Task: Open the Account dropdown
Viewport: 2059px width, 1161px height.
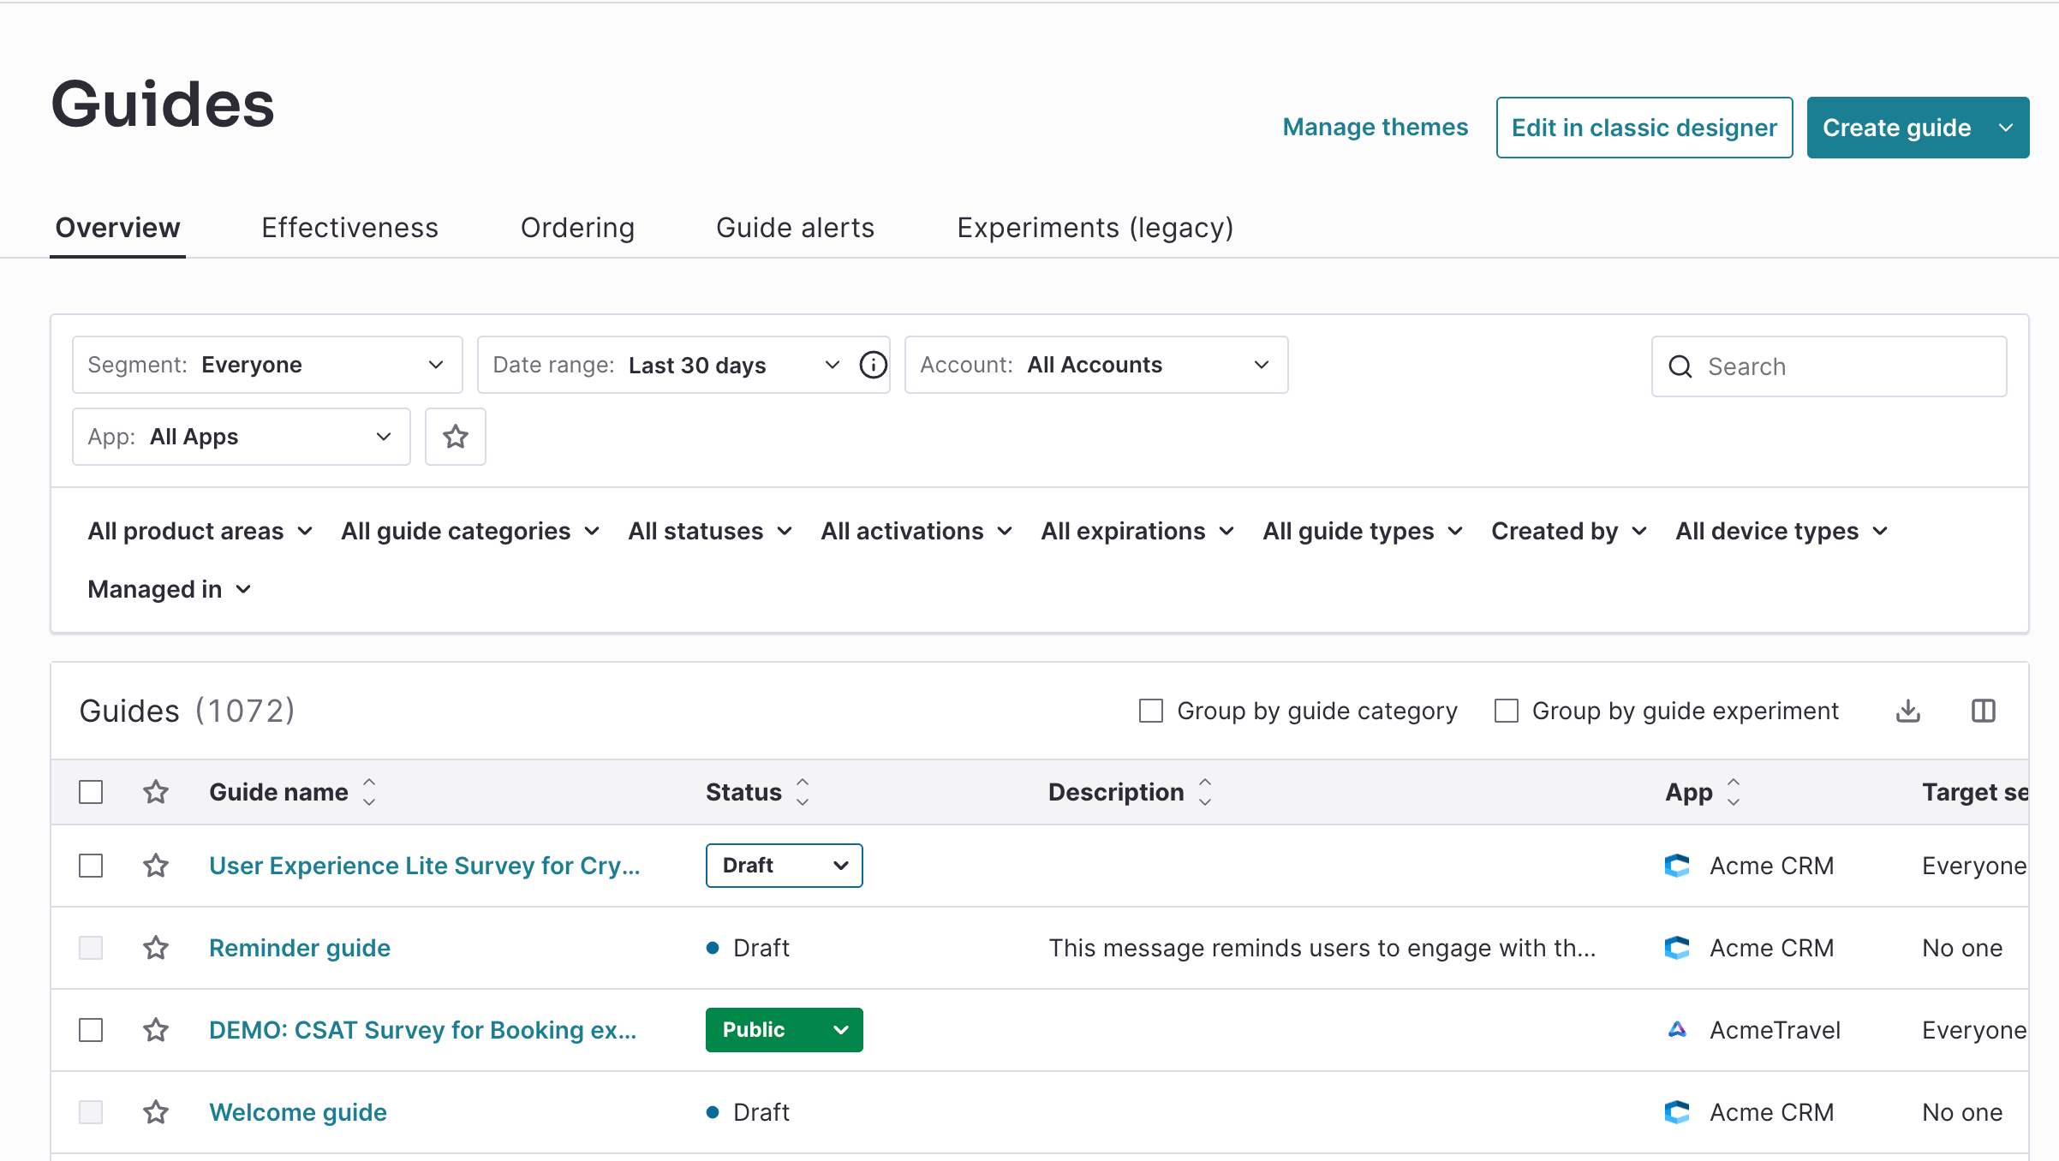Action: 1096,365
